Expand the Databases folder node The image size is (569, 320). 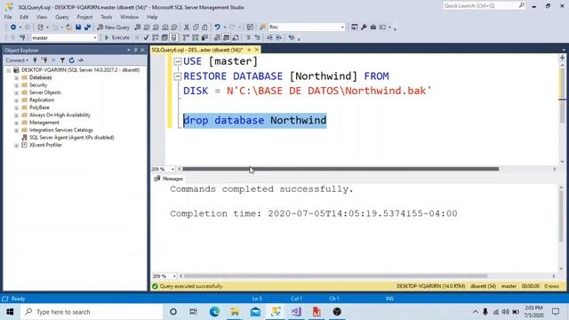pyautogui.click(x=16, y=77)
